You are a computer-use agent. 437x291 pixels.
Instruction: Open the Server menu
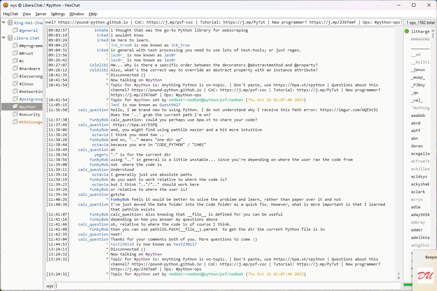(x=41, y=14)
